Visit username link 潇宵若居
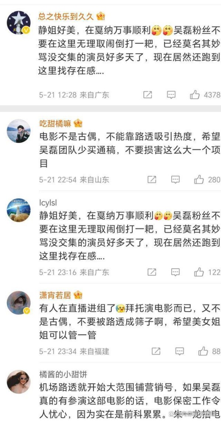221x422 pixels. [x=55, y=295]
